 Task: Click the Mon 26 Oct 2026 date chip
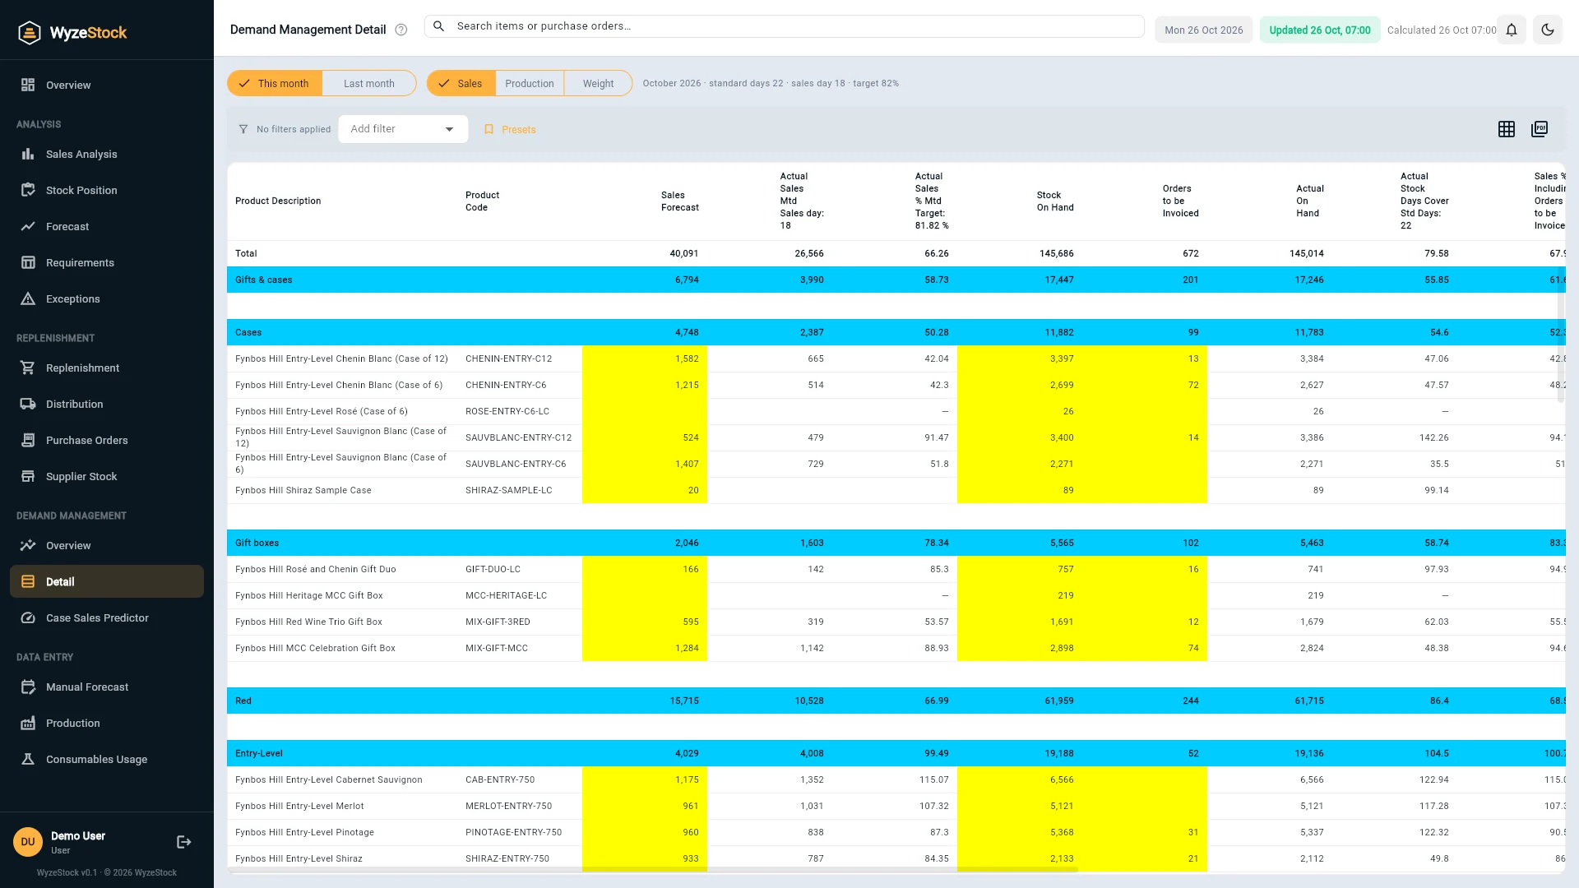tap(1204, 30)
